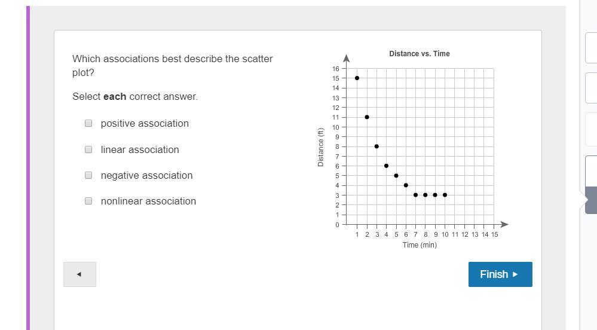Click the 'negative association' answer label

146,175
